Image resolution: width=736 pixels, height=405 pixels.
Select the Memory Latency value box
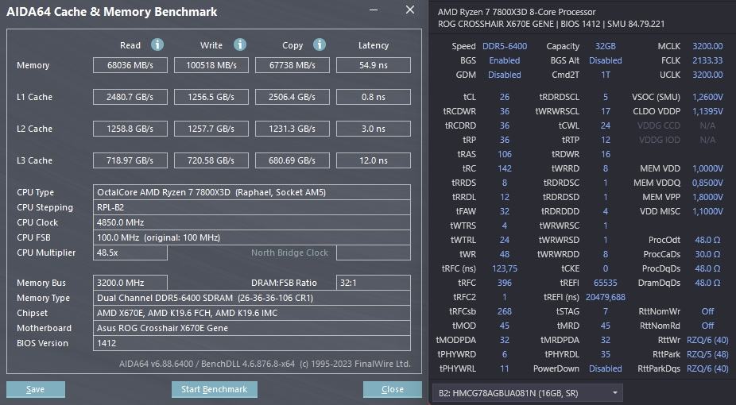(373, 65)
